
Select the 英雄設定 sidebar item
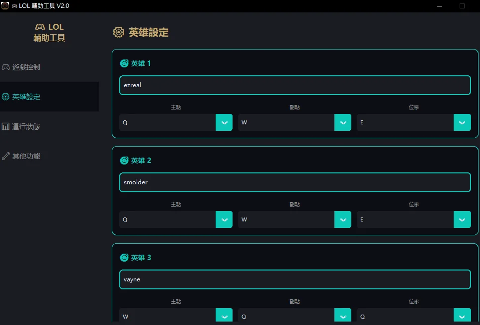point(49,97)
